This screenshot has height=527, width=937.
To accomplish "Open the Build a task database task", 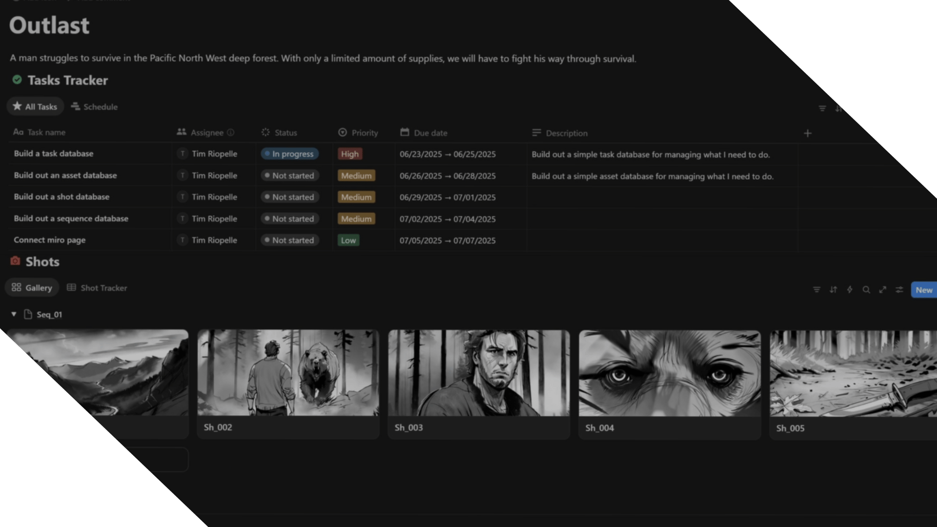I will pyautogui.click(x=54, y=154).
